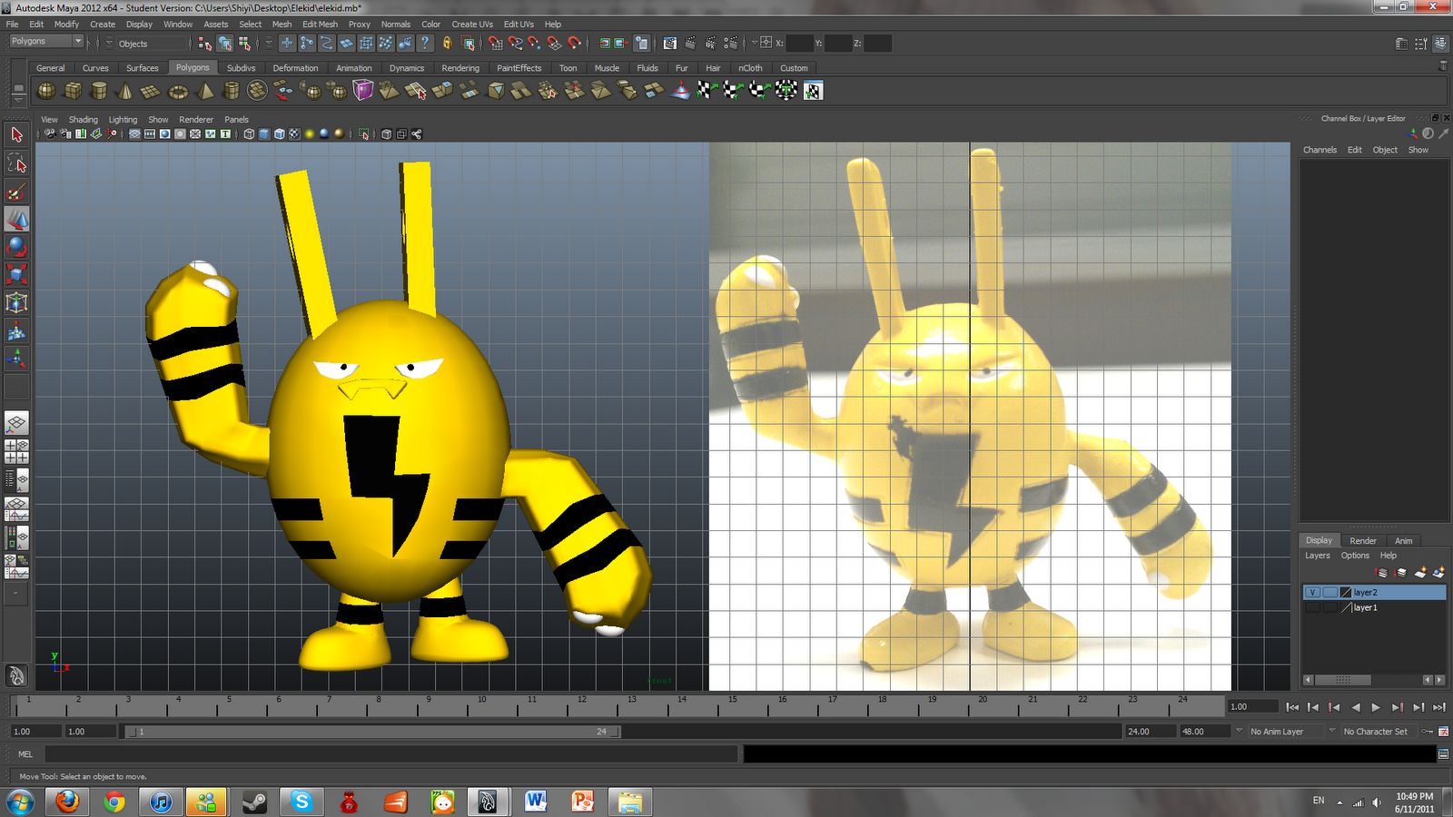Viewport: 1453px width, 817px height.
Task: Create a polygon cylinder from the shelf
Action: point(99,90)
